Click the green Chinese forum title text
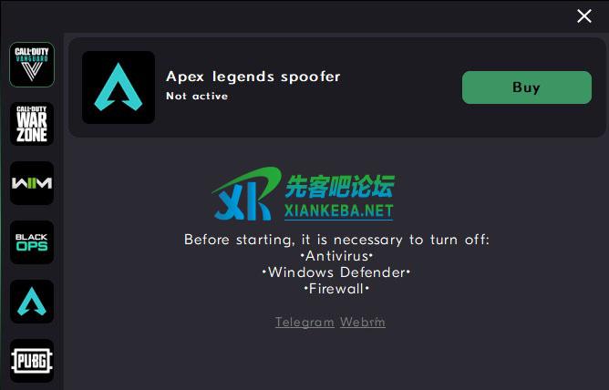 click(x=339, y=187)
